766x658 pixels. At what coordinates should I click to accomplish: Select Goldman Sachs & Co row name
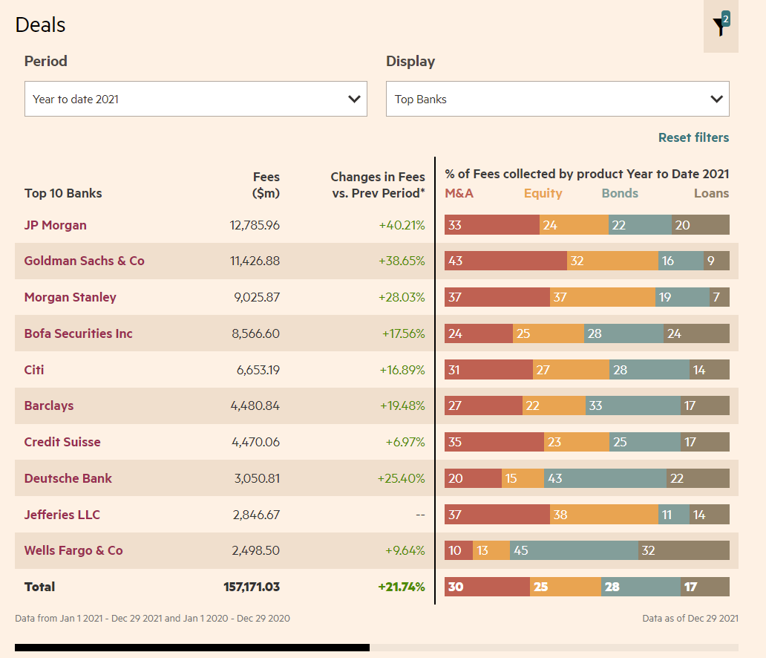84,261
